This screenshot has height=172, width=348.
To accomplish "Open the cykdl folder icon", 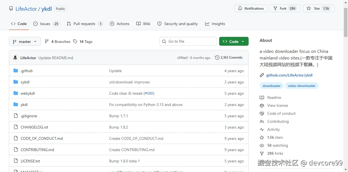I will (16, 82).
